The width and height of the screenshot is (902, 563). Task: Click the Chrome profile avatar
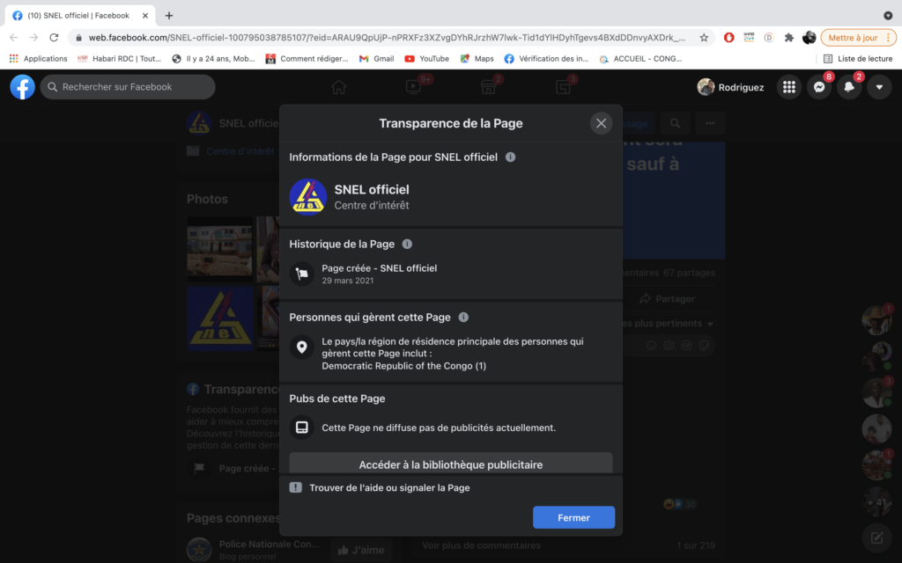click(x=809, y=37)
